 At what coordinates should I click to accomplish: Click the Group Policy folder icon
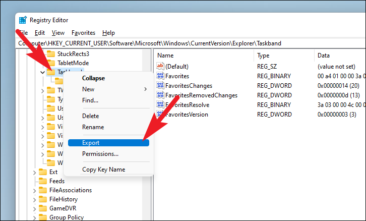(43, 217)
